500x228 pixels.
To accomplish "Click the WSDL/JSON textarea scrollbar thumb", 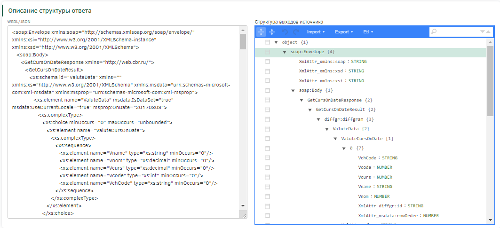I will point(243,41).
